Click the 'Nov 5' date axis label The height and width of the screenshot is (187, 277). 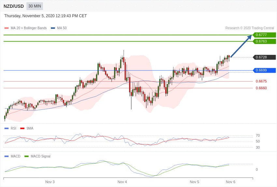[194, 182]
